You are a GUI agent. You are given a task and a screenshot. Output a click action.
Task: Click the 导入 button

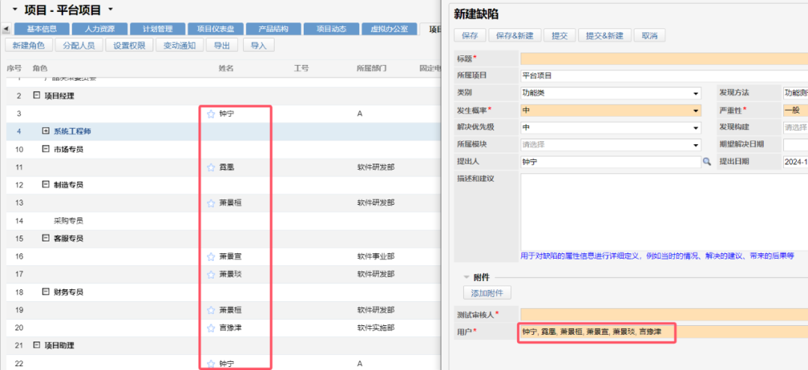(259, 46)
